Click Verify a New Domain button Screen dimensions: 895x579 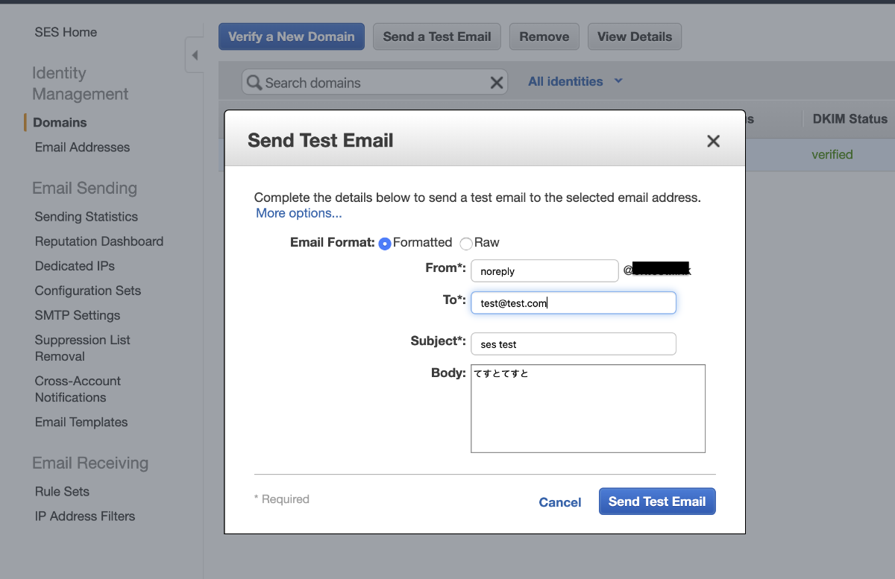[x=291, y=37]
